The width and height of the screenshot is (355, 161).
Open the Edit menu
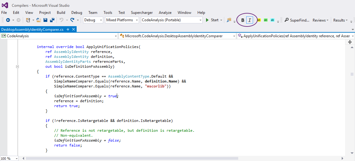click(16, 13)
